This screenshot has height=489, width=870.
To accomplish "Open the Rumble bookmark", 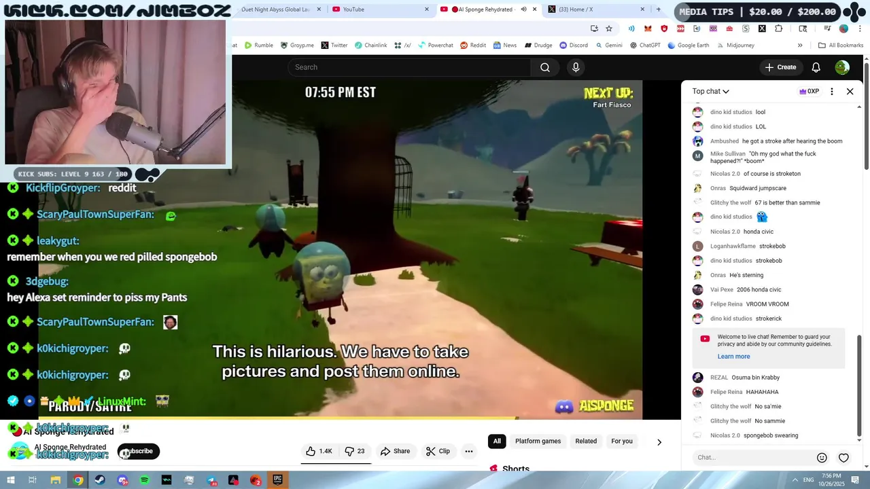I will pos(258,46).
